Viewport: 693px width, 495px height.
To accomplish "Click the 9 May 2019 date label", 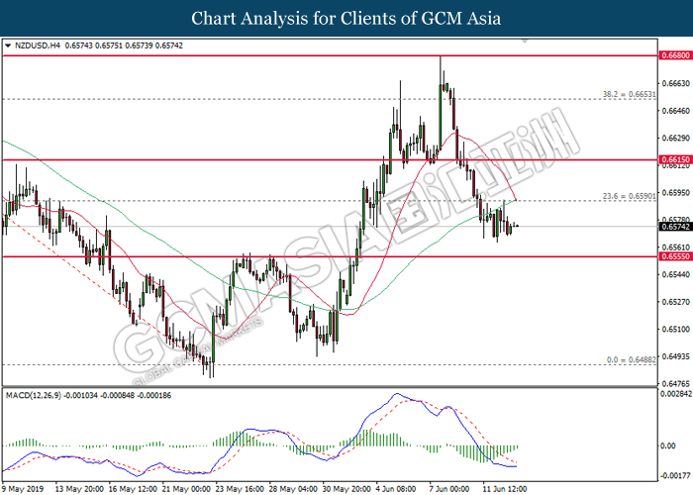I will [24, 489].
